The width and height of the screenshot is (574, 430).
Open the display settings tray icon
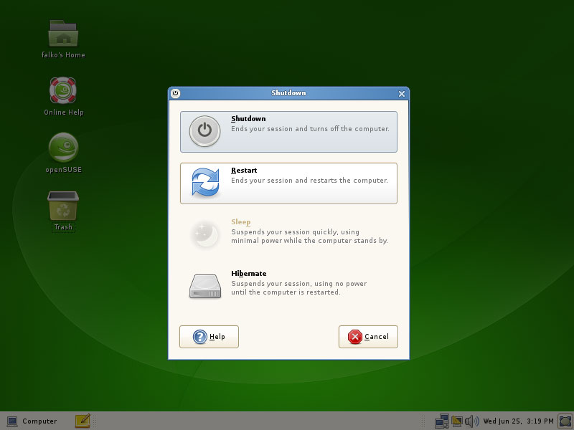[x=457, y=421]
